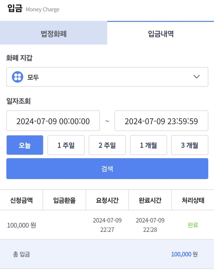This screenshot has height=272, width=214.
Task: Click the blue total 100,000 원 value
Action: tap(184, 254)
